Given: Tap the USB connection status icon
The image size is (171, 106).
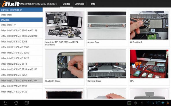Looking at the screenshot, I should coord(142,103).
